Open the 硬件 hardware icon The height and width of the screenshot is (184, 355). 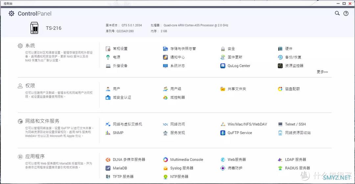[280, 49]
